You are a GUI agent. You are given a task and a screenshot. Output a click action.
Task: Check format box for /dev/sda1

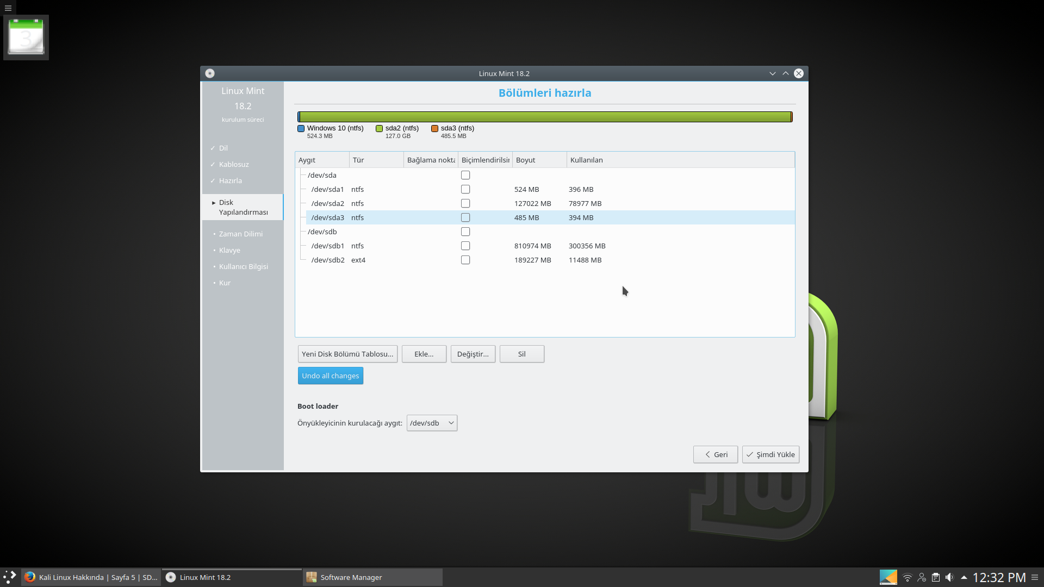[x=465, y=189]
